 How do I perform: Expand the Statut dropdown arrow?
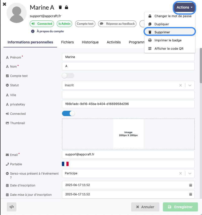click(x=190, y=85)
